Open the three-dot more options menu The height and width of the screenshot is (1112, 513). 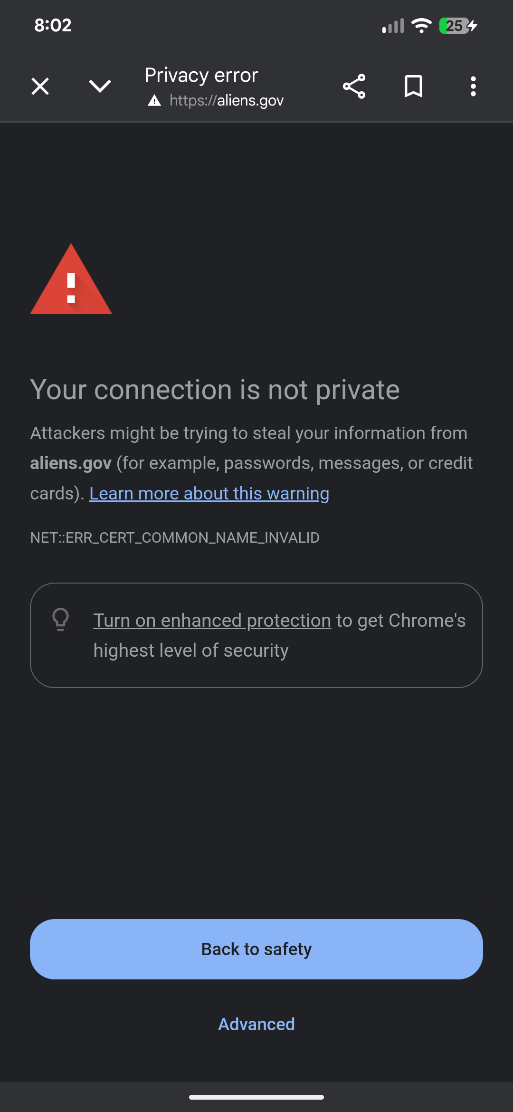[473, 86]
